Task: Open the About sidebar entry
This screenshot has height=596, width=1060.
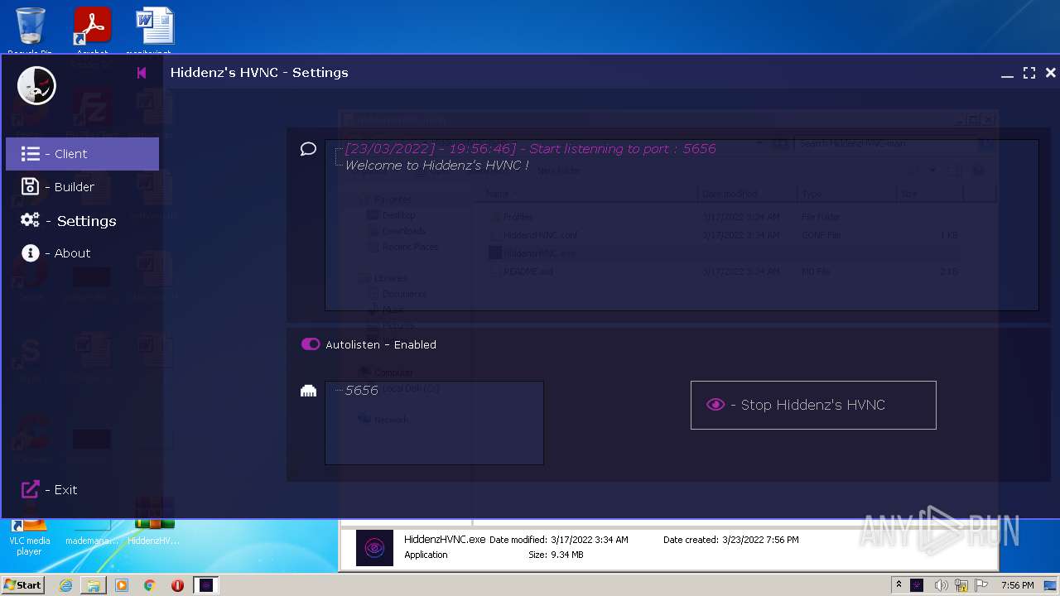Action: [82, 253]
